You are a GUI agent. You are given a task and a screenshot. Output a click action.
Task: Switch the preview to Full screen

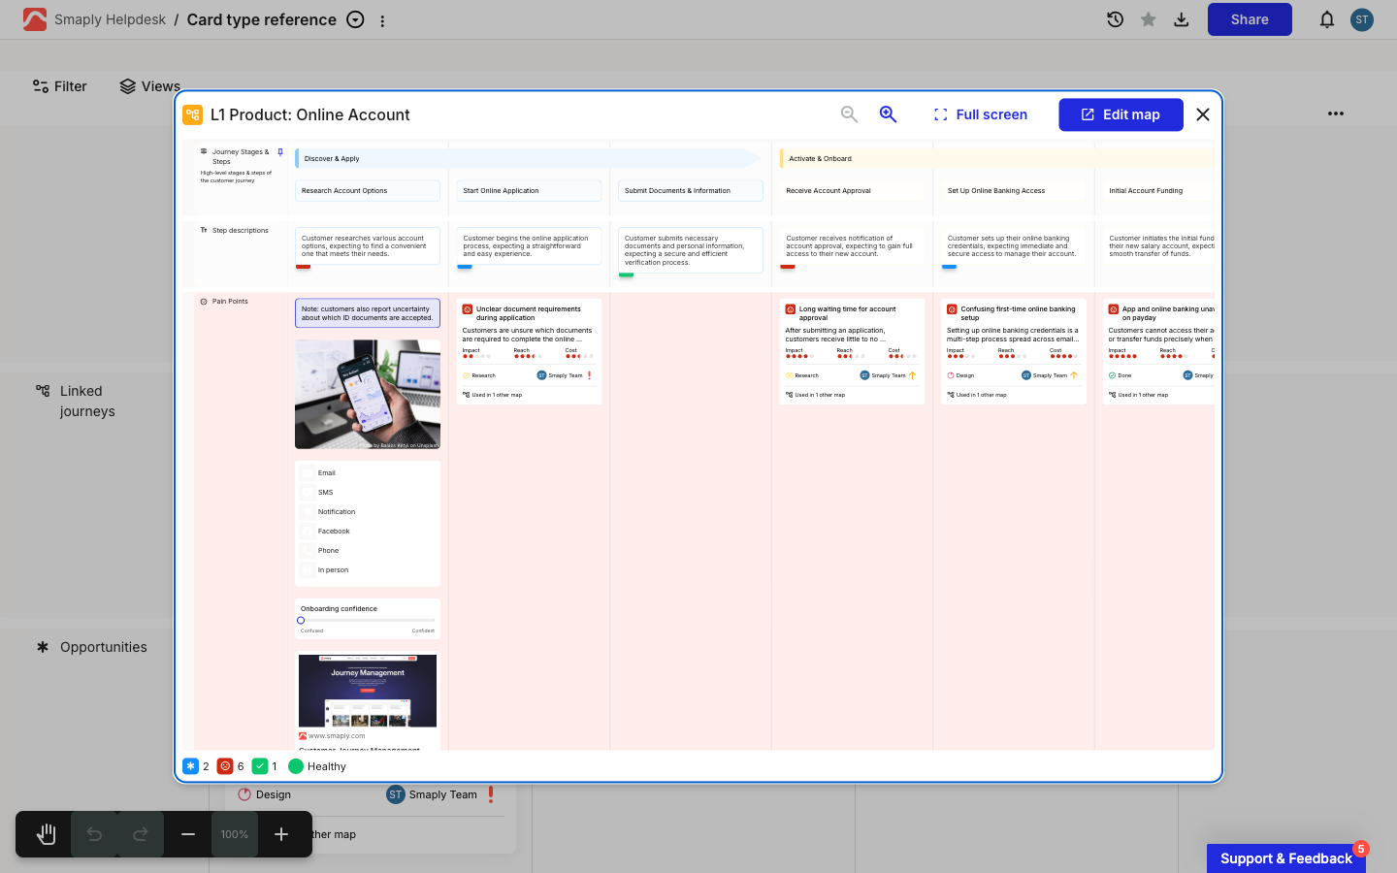coord(980,114)
